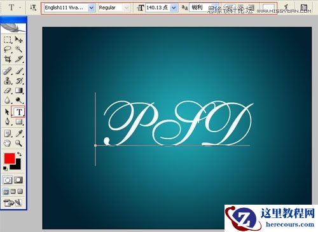Swap foreground and background colors
Image resolution: width=318 pixels, height=232 pixels.
point(20,154)
